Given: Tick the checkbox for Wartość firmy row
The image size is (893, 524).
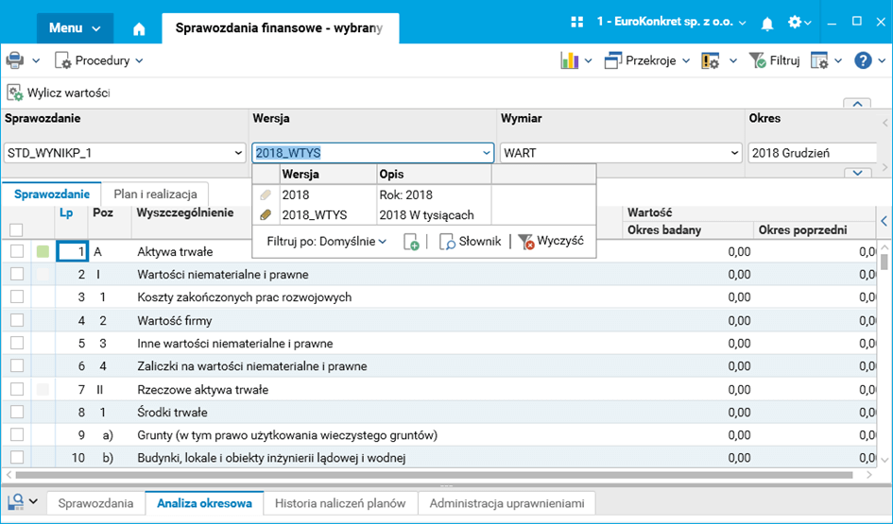Looking at the screenshot, I should tap(16, 321).
